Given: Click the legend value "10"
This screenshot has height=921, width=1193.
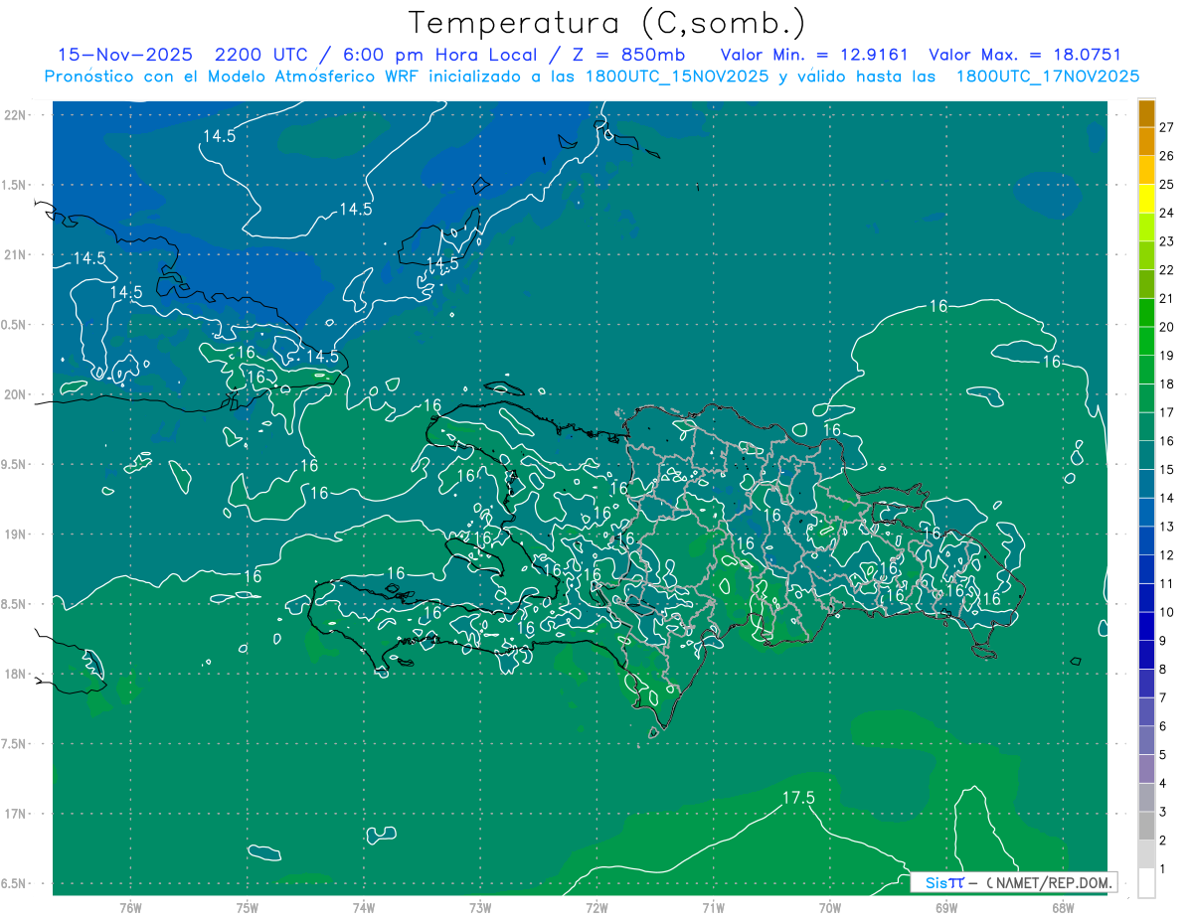Looking at the screenshot, I should point(1167,612).
